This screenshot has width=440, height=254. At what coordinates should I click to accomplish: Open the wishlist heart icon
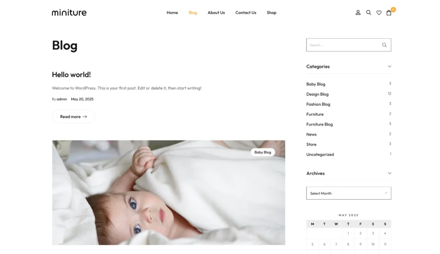[x=379, y=12]
